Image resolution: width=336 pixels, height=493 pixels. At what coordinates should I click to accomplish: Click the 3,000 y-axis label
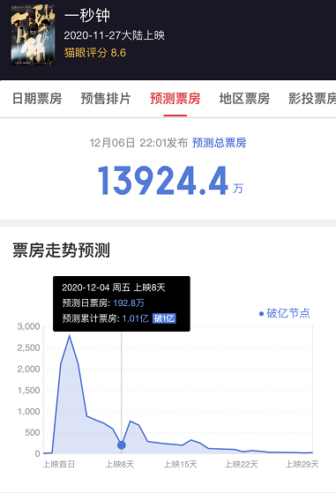(x=28, y=326)
